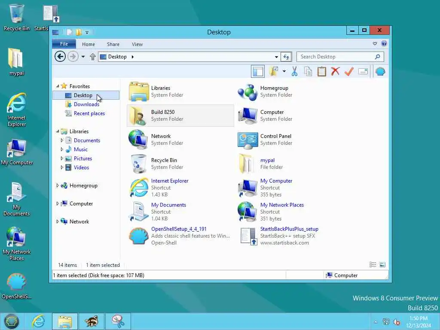Select Recycle Bin in file list
Image resolution: width=440 pixels, height=330 pixels.
click(x=180, y=164)
